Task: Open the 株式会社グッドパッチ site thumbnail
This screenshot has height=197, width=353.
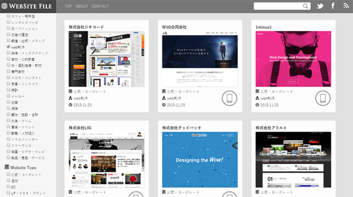Action: (x=200, y=159)
